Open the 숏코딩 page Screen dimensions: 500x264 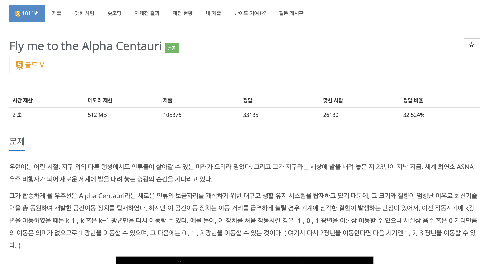[115, 13]
